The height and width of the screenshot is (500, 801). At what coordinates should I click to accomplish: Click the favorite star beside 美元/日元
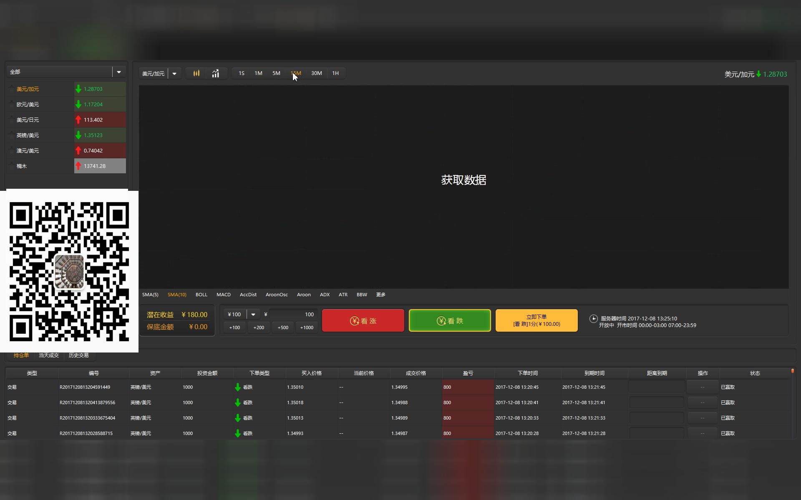[x=12, y=120]
